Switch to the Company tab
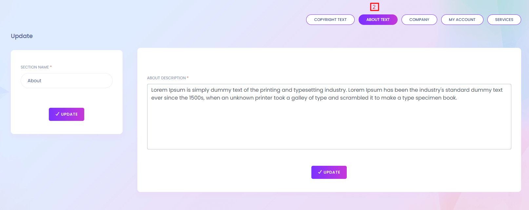The image size is (529, 210). click(x=419, y=20)
